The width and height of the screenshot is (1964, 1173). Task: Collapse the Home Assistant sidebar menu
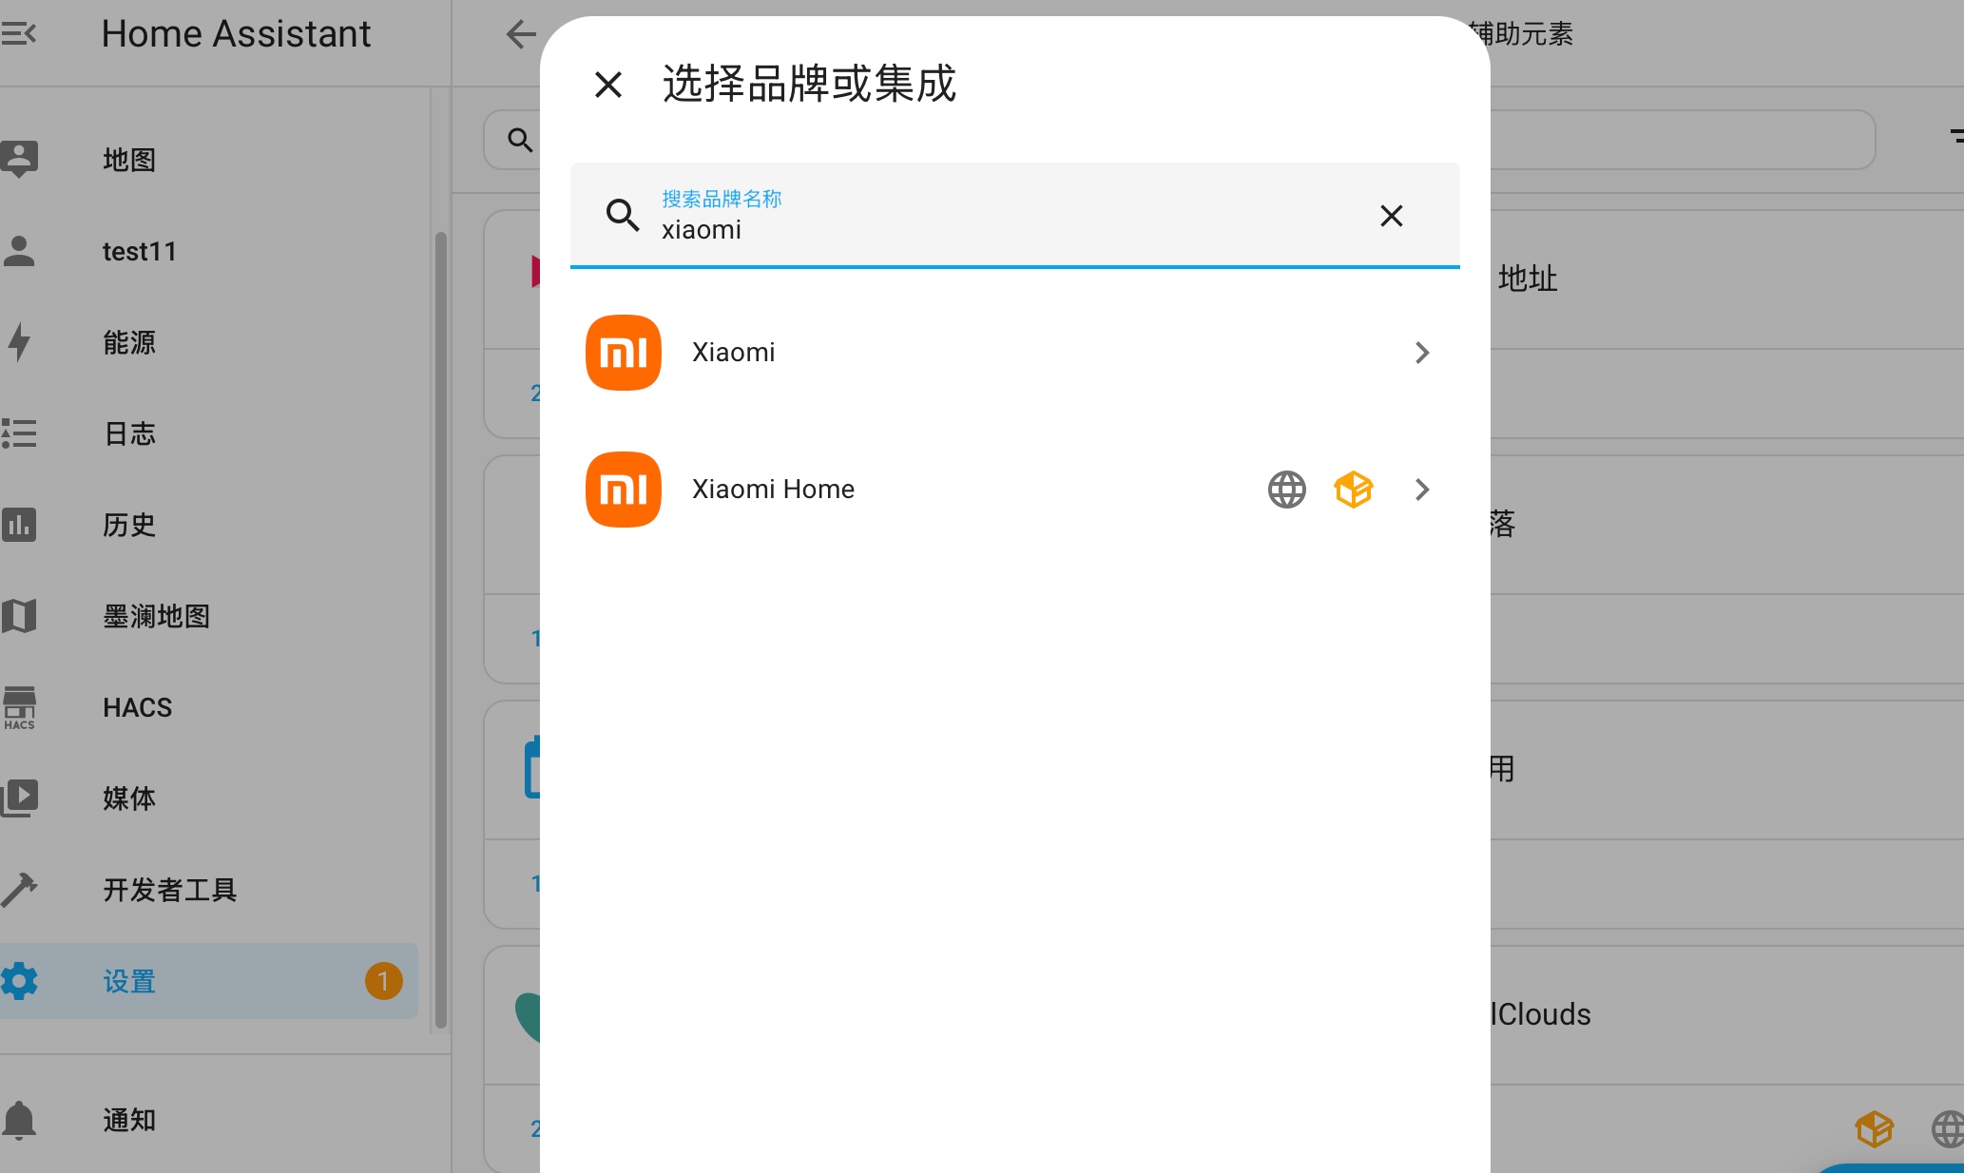point(19,34)
